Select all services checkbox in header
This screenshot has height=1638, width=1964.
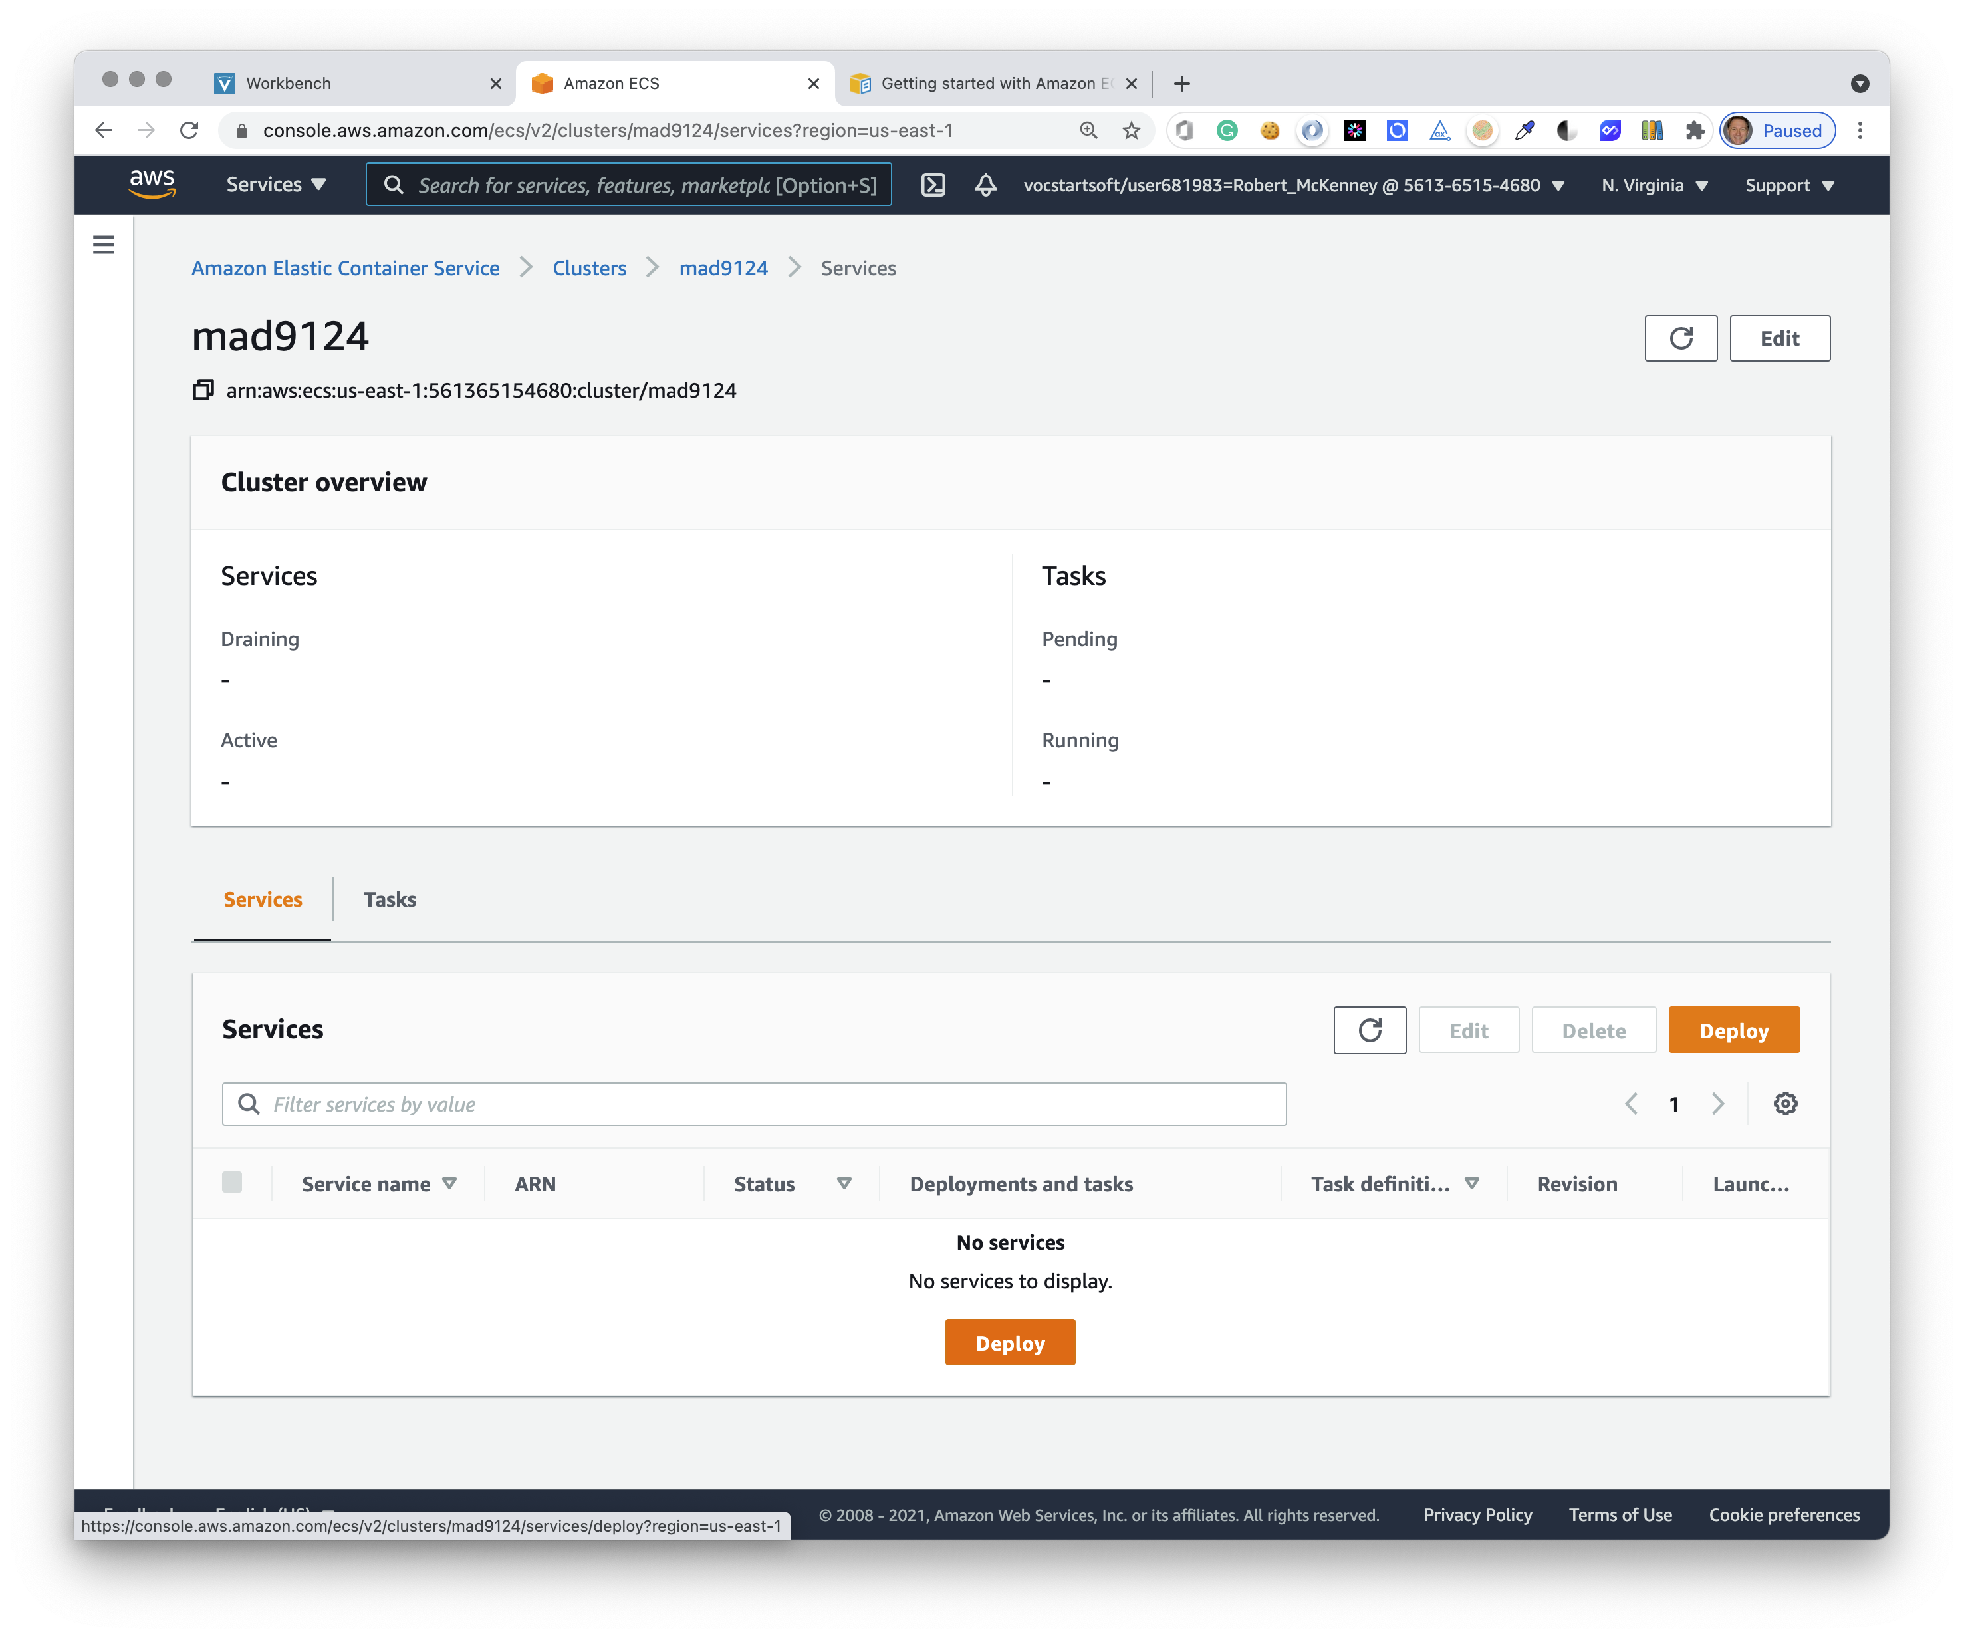click(x=232, y=1182)
